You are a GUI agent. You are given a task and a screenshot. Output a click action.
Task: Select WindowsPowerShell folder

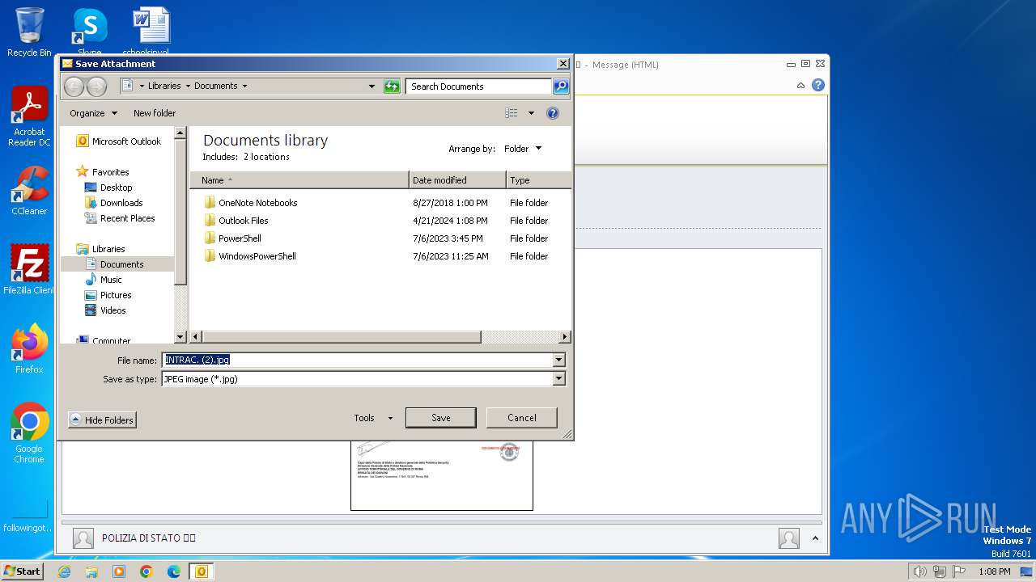tap(257, 256)
